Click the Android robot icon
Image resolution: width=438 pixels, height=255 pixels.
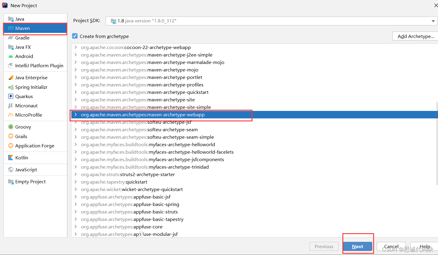[x=11, y=56]
